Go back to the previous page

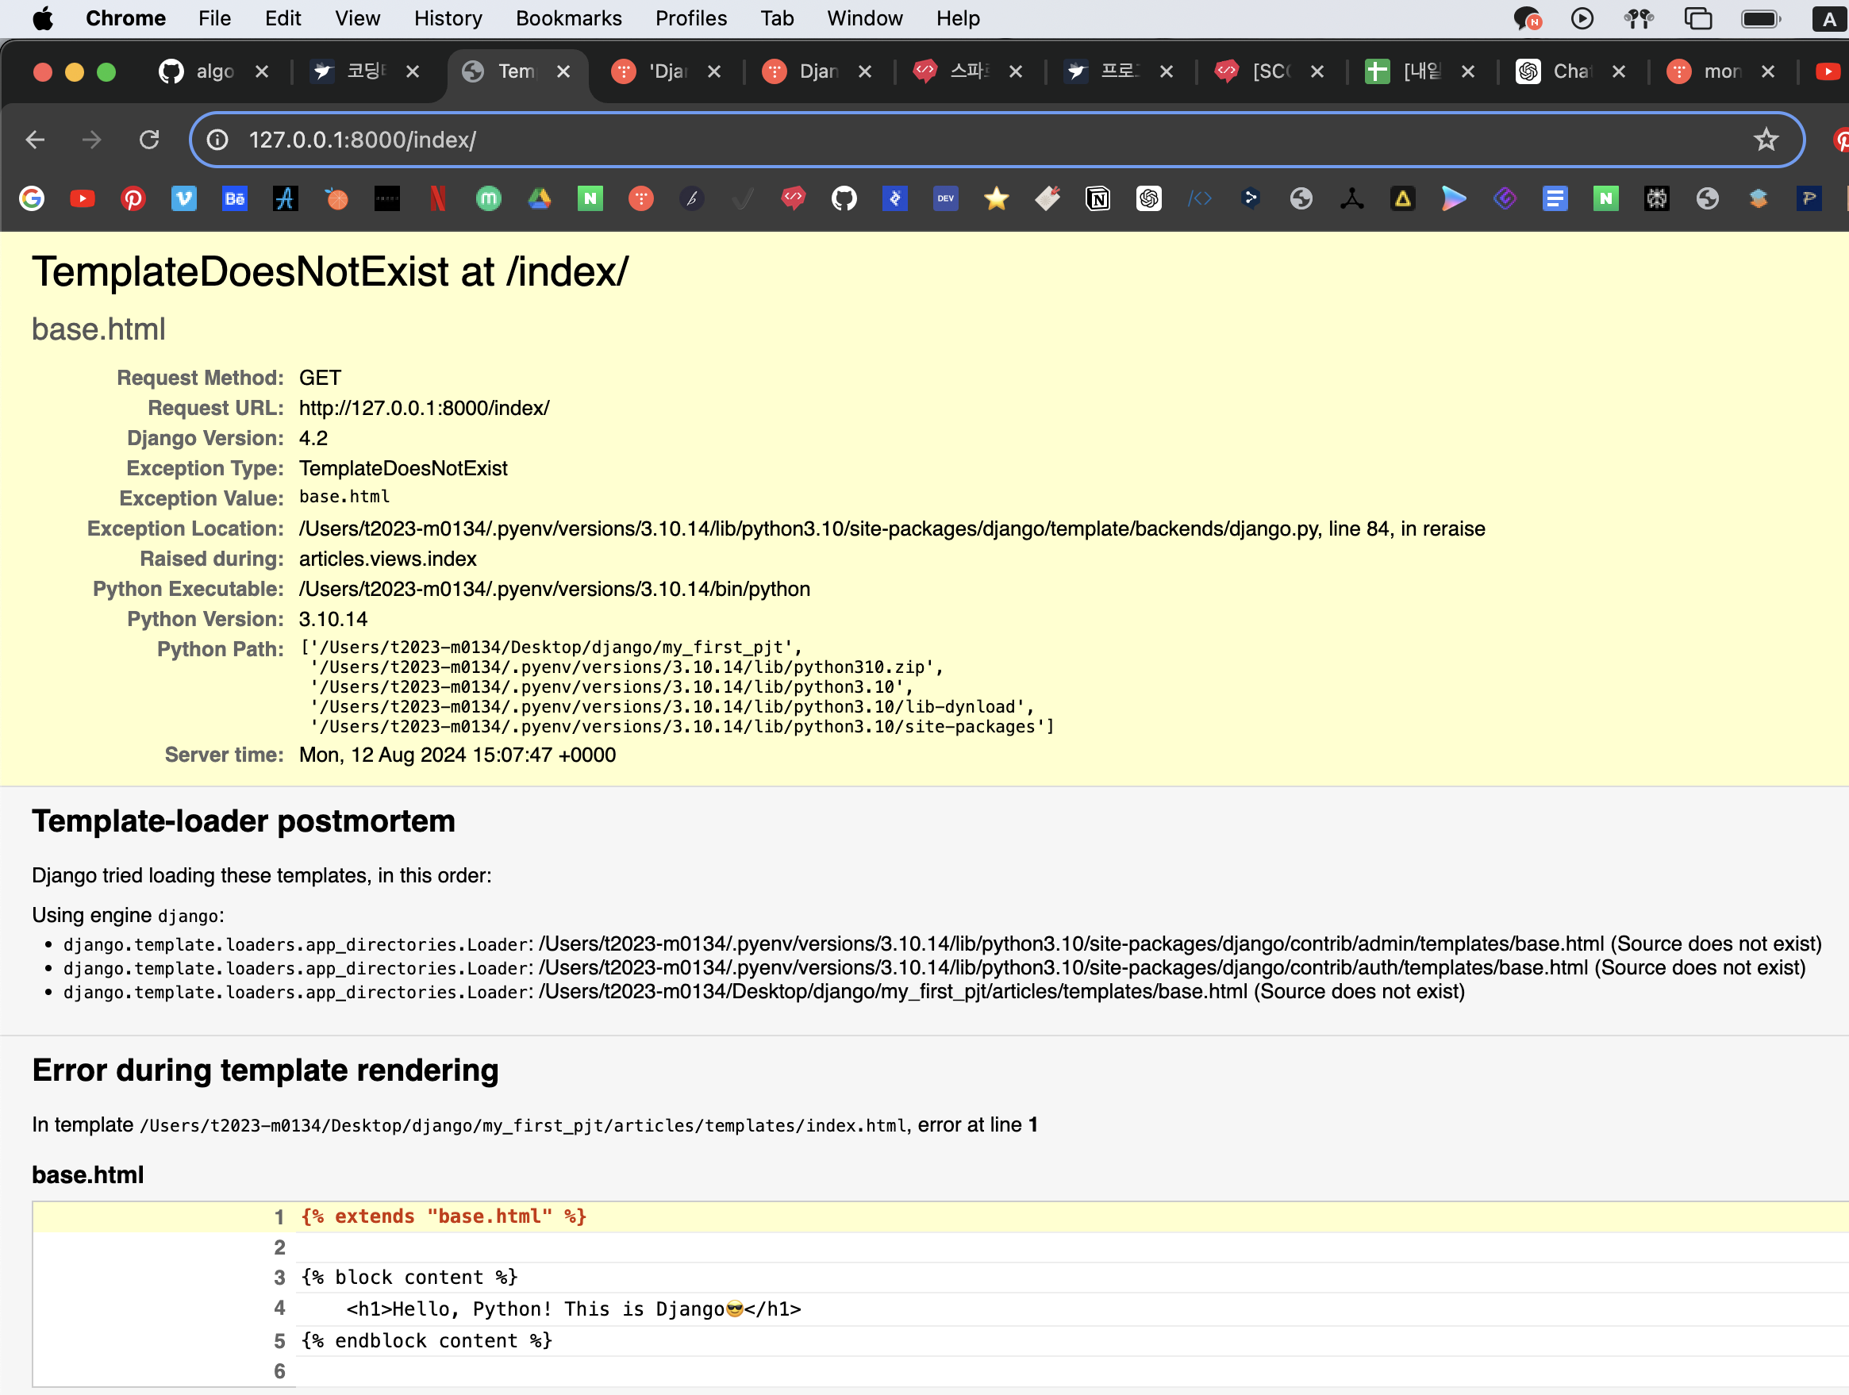(x=35, y=140)
